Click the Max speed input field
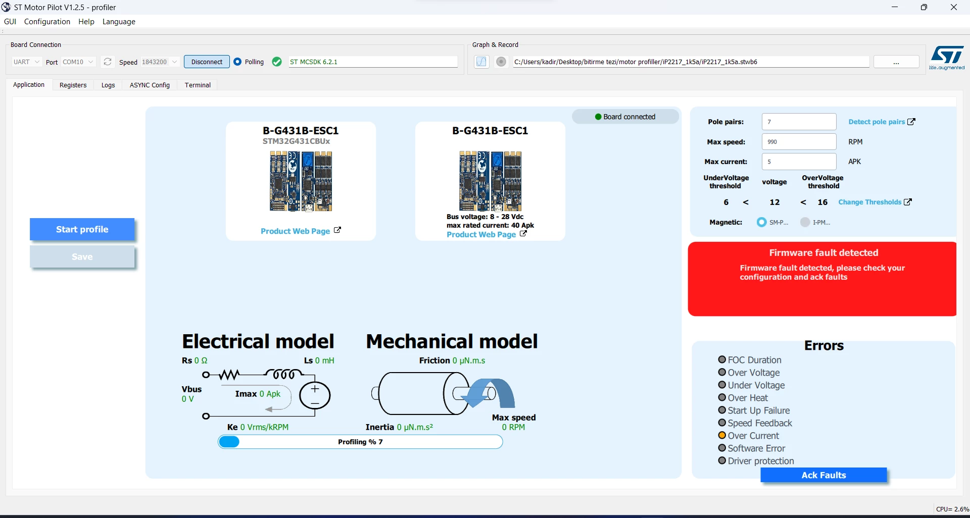 [799, 142]
